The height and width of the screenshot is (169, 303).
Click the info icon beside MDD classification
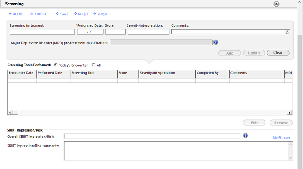tap(215, 42)
